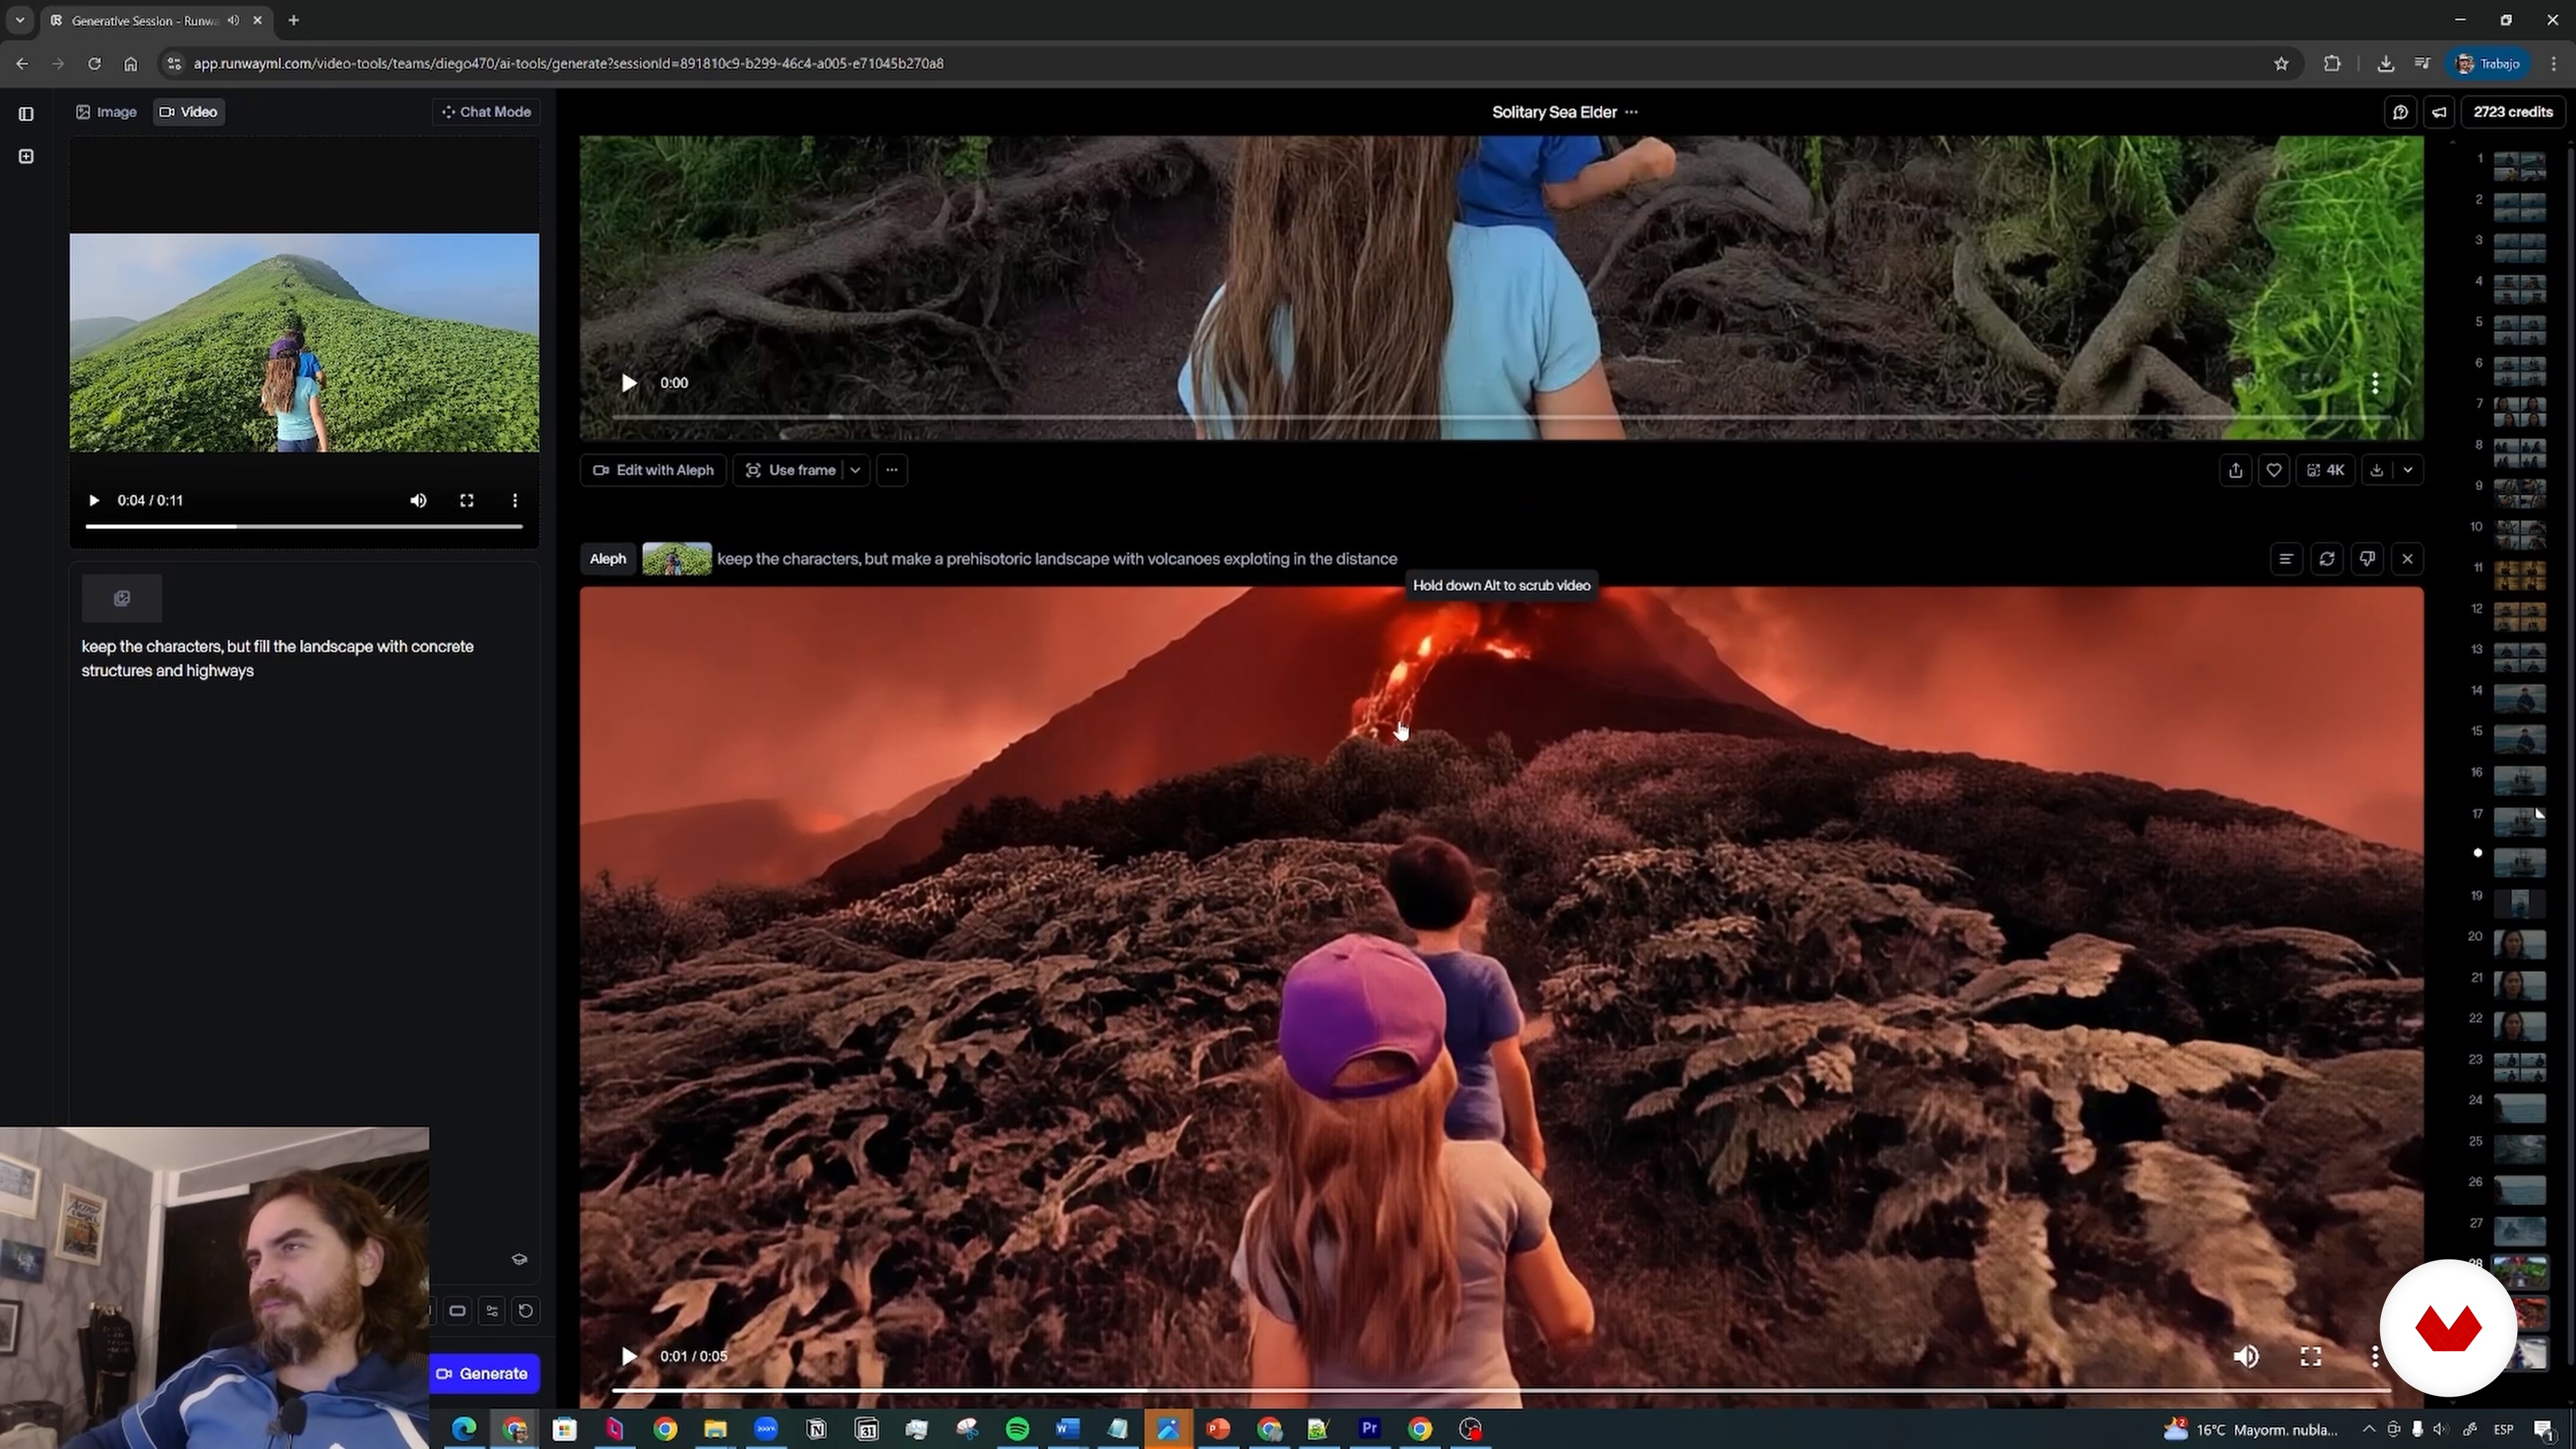Enter fullscreen on volcano video

click(x=2311, y=1357)
